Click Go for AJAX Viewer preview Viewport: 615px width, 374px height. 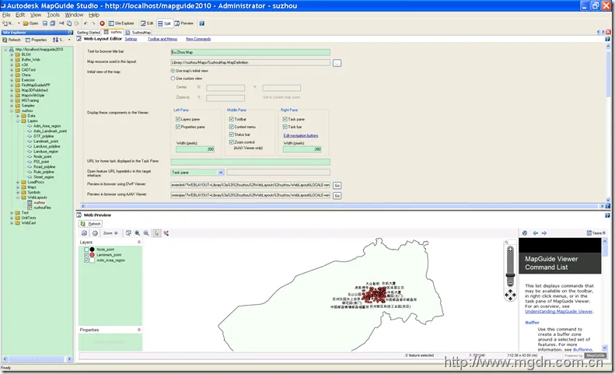[337, 196]
